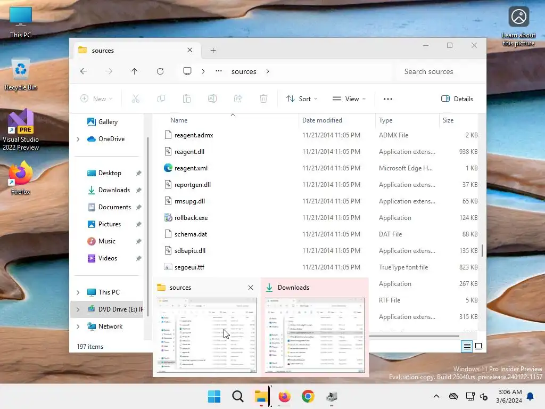Open Visual Studio 2022 Preview desktop shortcut
Screen dimensions: 545x409
[x=21, y=130]
